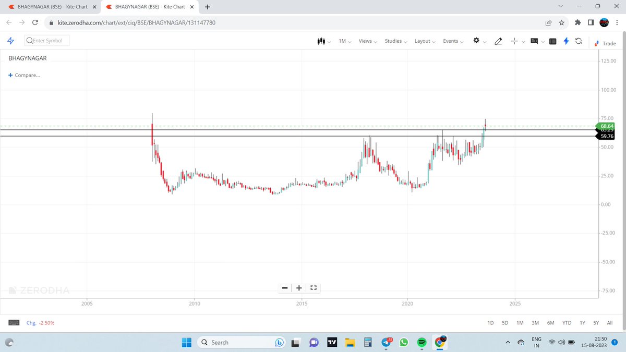Expand the heads-up display options arrow

tap(543, 42)
